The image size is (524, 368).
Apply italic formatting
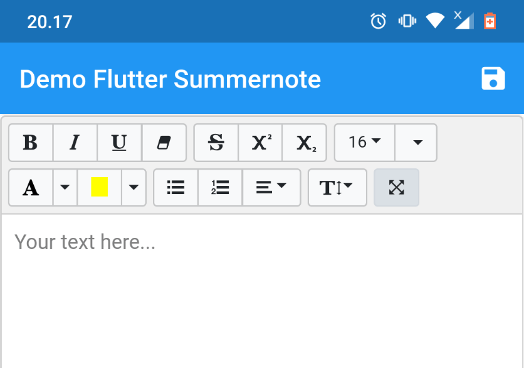75,143
